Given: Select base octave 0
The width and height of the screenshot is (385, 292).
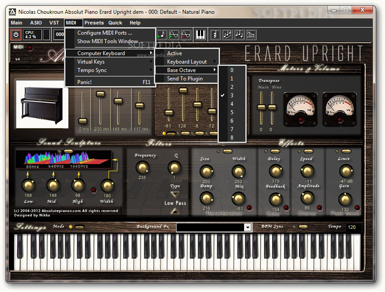Looking at the screenshot, I should coord(232,70).
